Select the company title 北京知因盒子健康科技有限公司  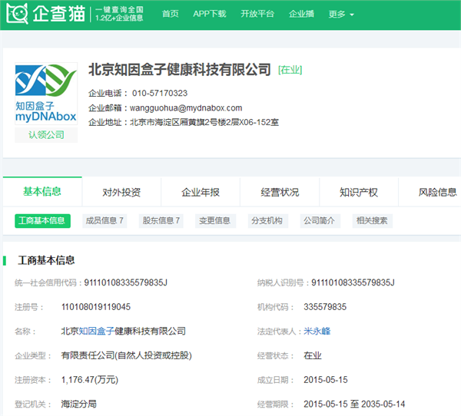pyautogui.click(x=179, y=70)
